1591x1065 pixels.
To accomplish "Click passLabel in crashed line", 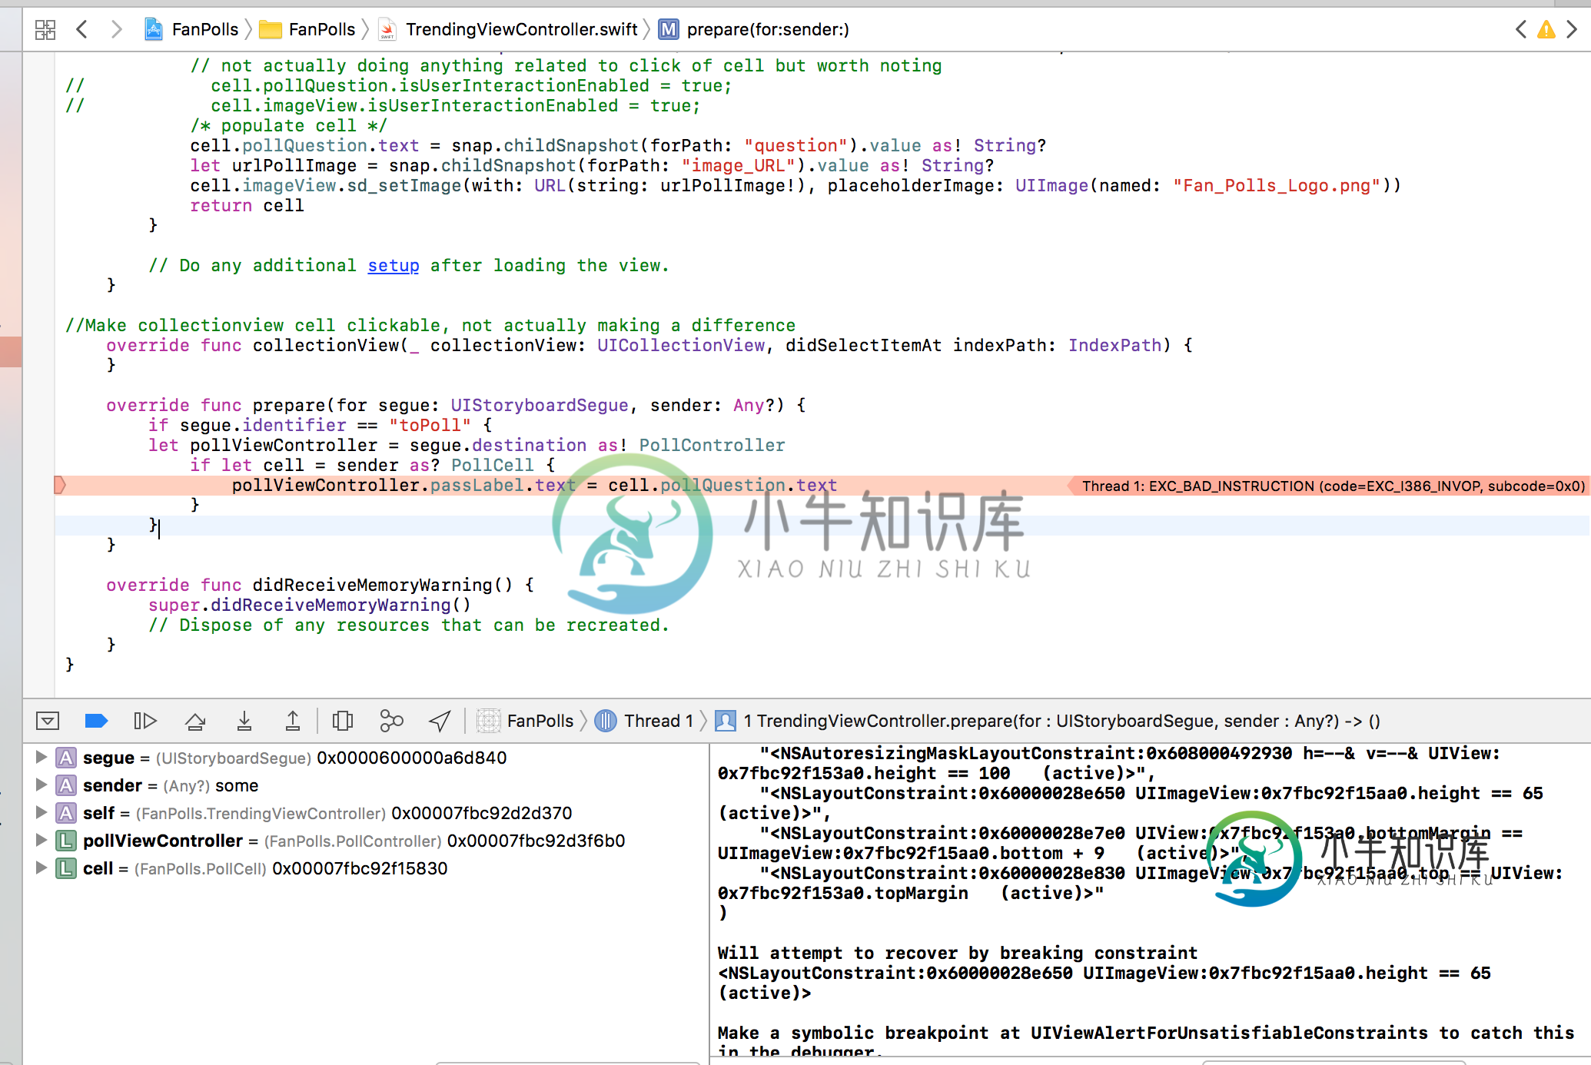I will (477, 486).
